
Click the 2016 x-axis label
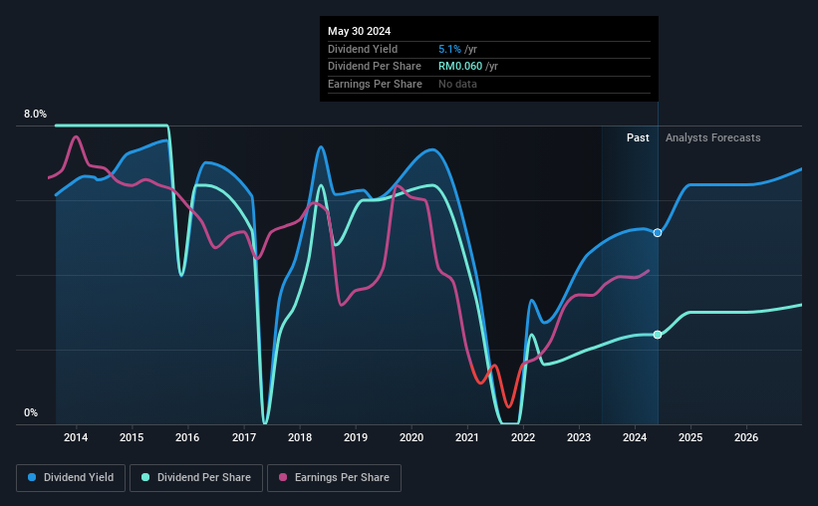187,437
